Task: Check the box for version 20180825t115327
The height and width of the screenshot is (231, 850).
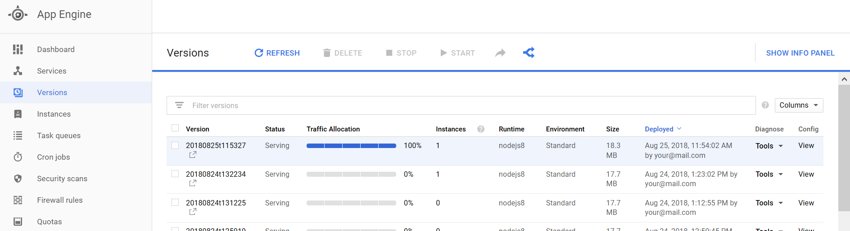Action: pyautogui.click(x=175, y=145)
